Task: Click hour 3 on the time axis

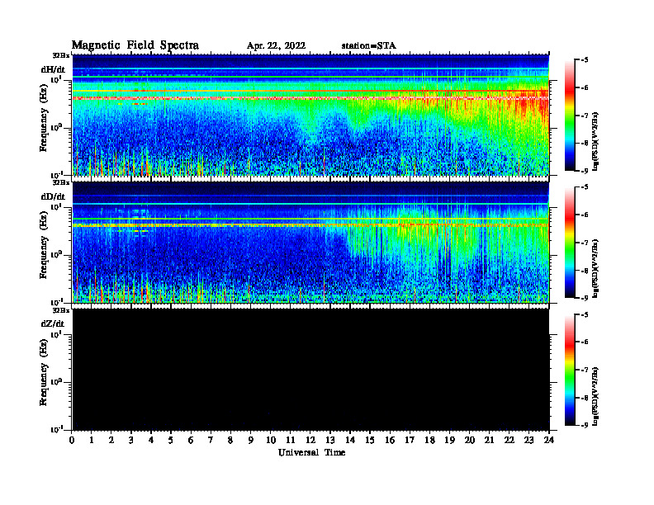Action: tap(131, 440)
